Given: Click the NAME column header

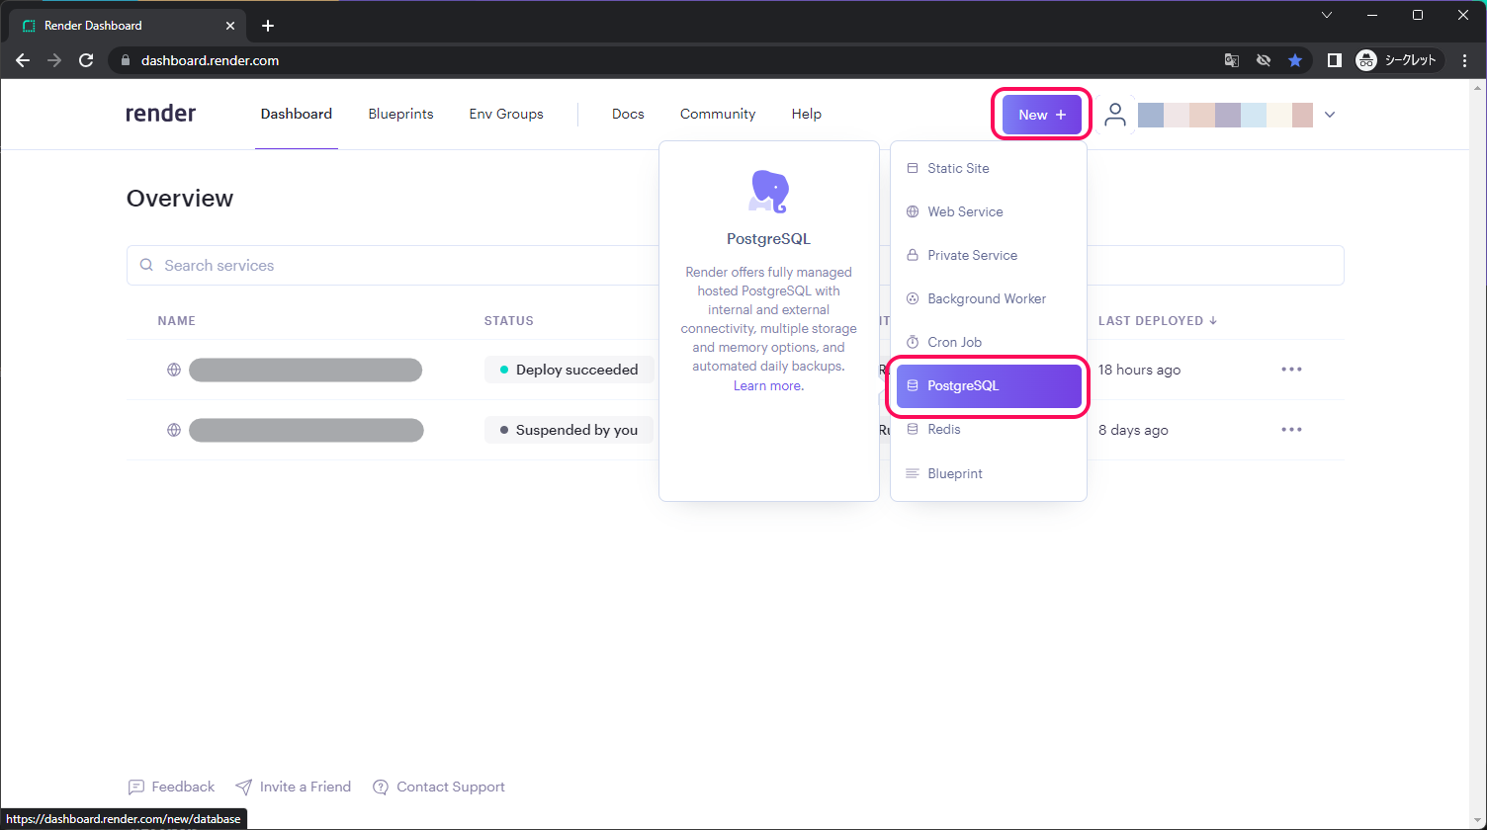Looking at the screenshot, I should point(177,320).
